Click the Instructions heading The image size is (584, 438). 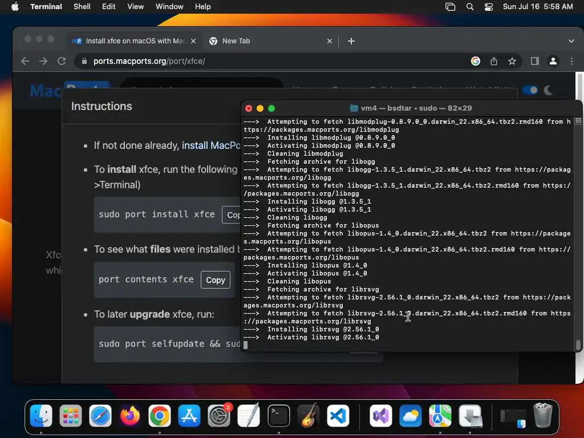coord(102,106)
